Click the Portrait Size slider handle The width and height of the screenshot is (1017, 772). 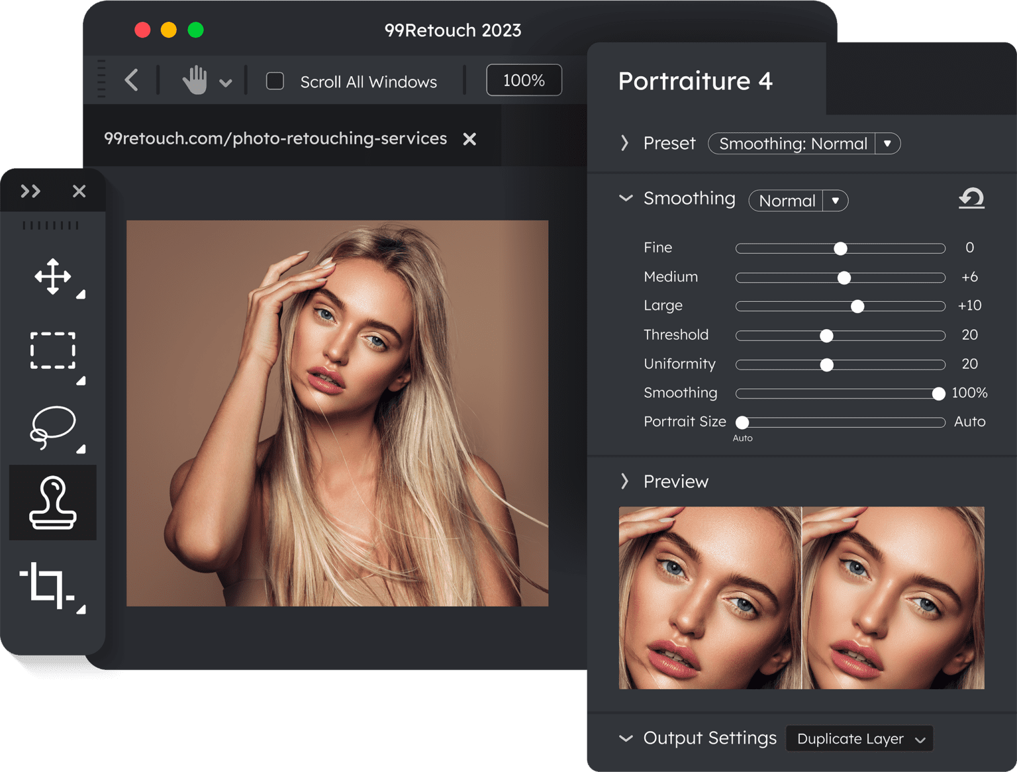742,422
